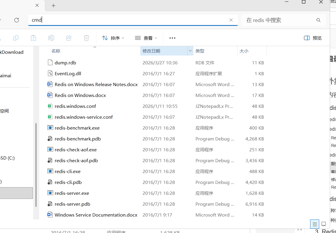
Task: Select the Redis on Windows.docx Word icon
Action: pyautogui.click(x=50, y=95)
